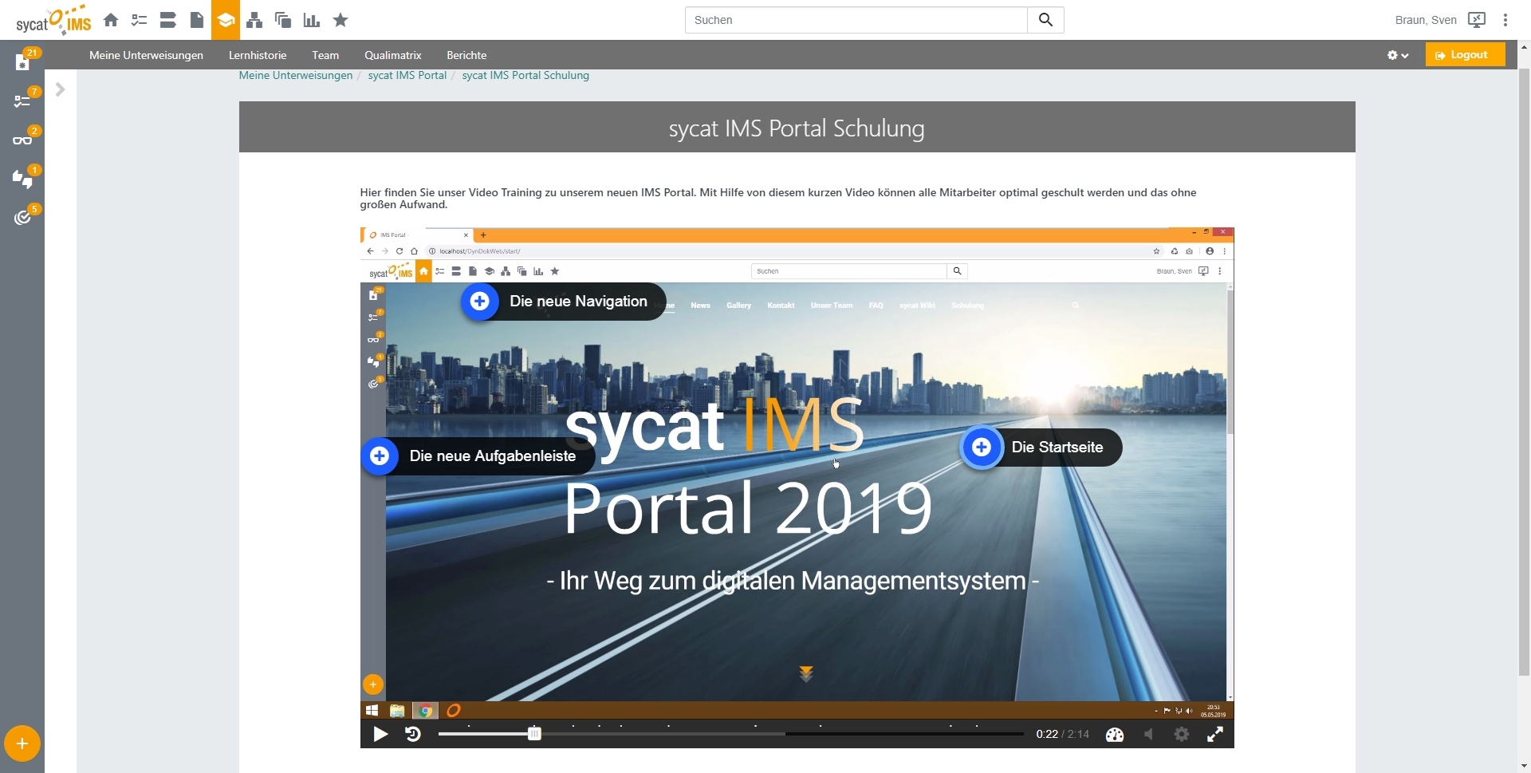The width and height of the screenshot is (1531, 773).
Task: Open the video player settings gear
Action: tap(1182, 735)
